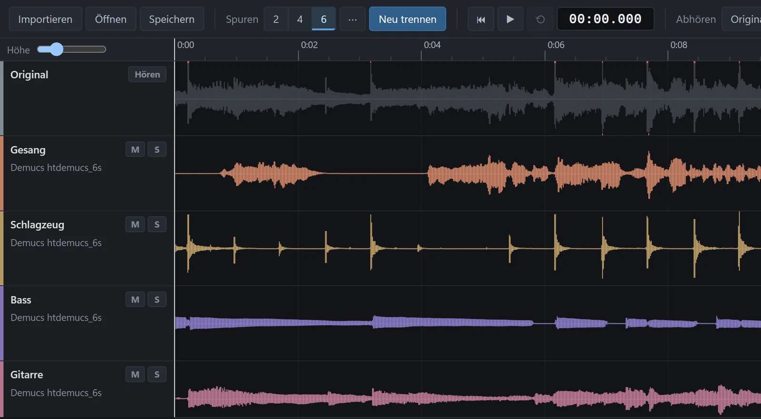Jump to 0:04 on the timeline ruler
Screen dimensions: 761x419
pyautogui.click(x=432, y=45)
